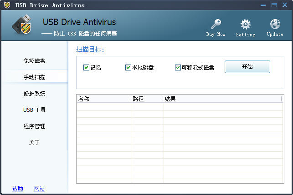The width and height of the screenshot is (293, 195).
Task: Uncheck the 记忆 scan target checkbox
Action: pyautogui.click(x=86, y=68)
